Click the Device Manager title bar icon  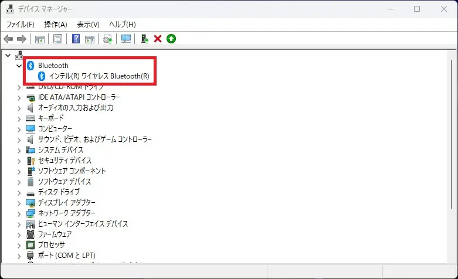(9, 9)
